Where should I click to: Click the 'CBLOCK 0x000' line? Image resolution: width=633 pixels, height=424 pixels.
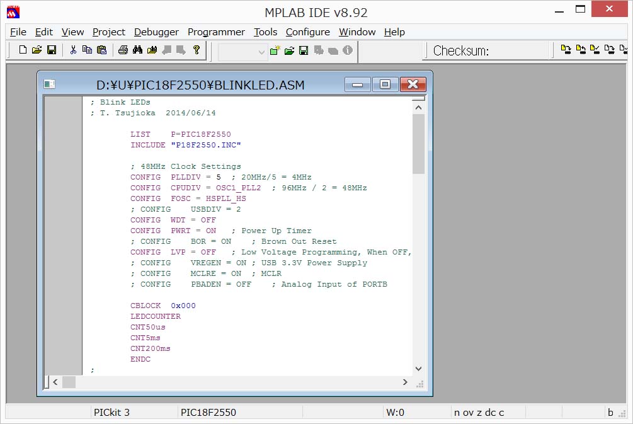tap(163, 306)
